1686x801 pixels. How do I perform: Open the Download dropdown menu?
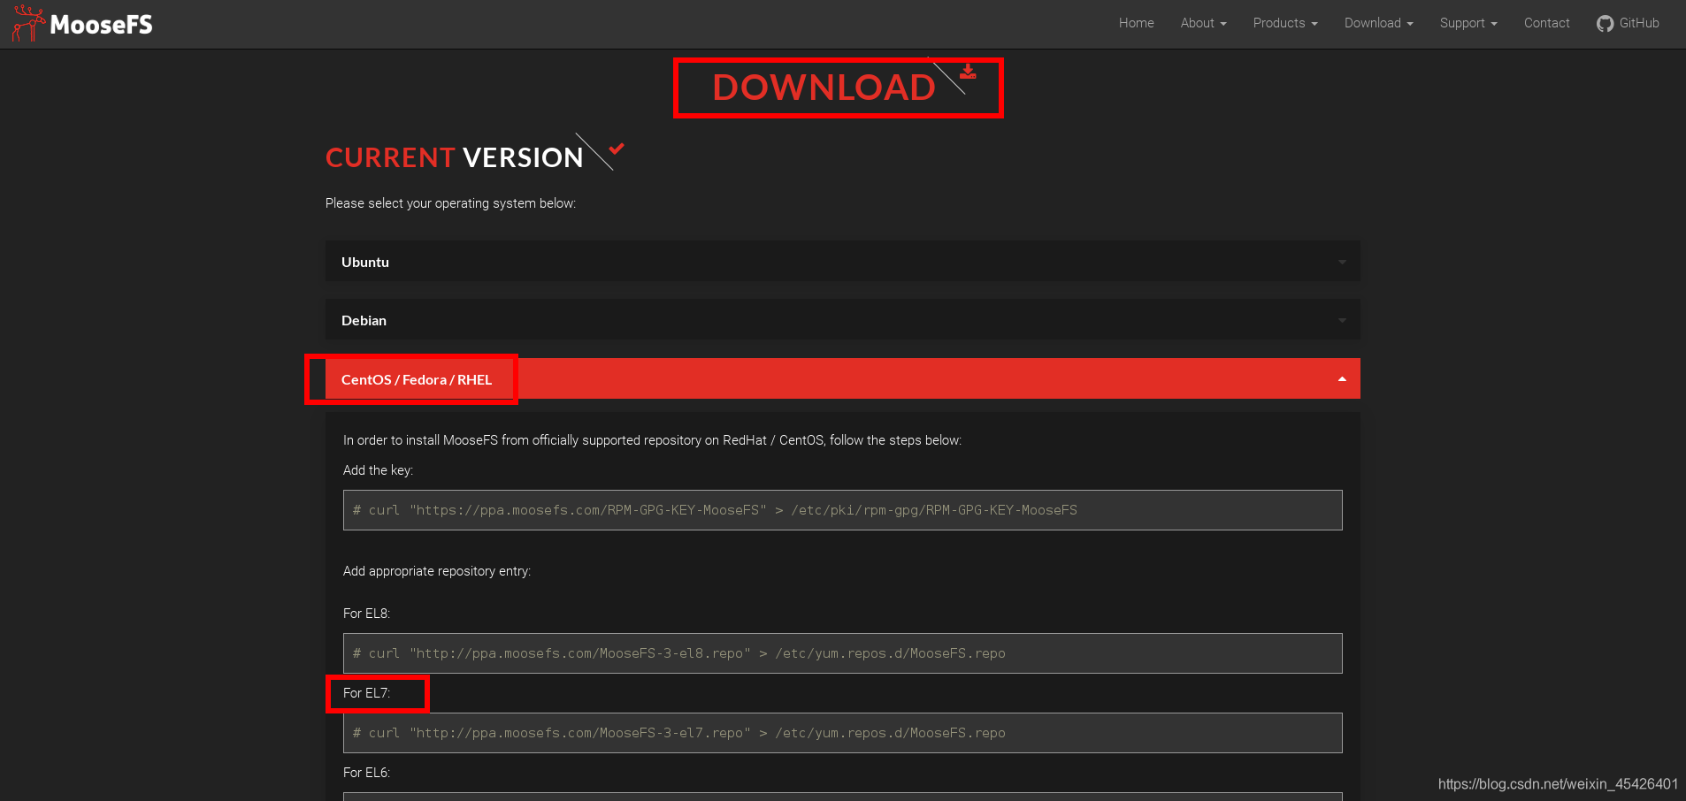click(1378, 23)
